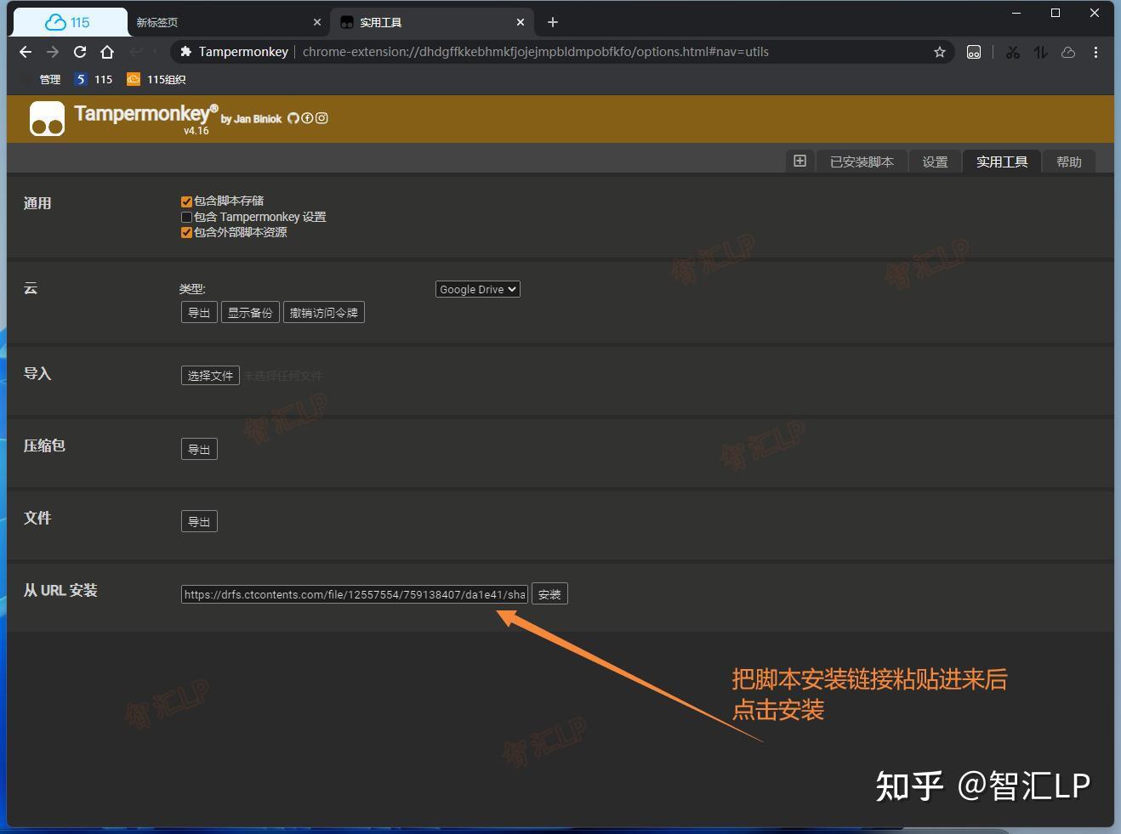1121x834 pixels.
Task: Click the scissors extension icon in toolbar
Action: 1012,52
